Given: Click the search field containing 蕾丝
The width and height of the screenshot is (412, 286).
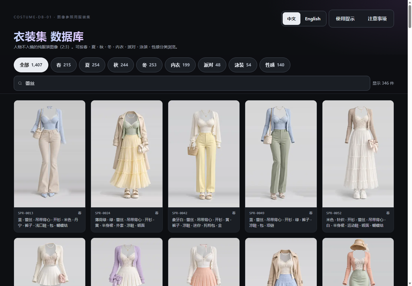Looking at the screenshot, I should pos(192,83).
